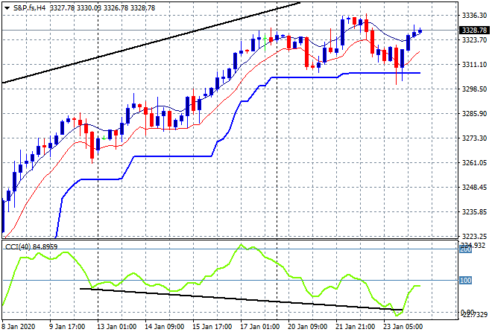Click the 3223.25 price axis label
This screenshot has width=492, height=335.
click(474, 236)
